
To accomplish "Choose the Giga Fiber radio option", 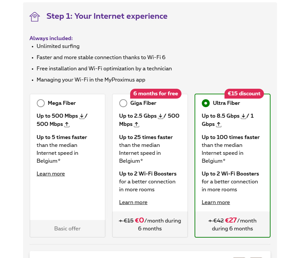I will (123, 103).
